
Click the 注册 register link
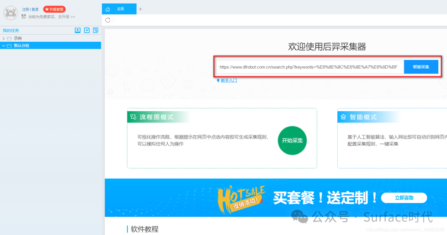pos(25,10)
